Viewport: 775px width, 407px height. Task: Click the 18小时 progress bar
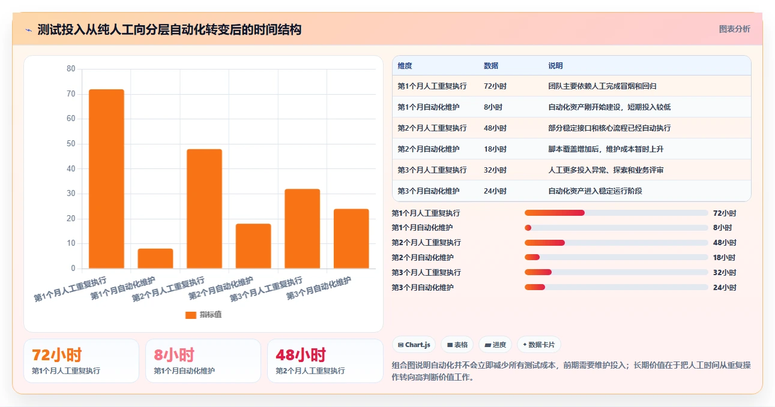pyautogui.click(x=617, y=258)
